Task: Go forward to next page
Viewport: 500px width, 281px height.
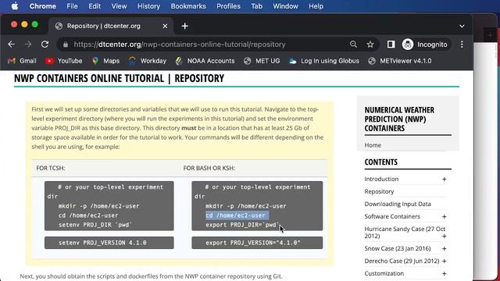Action: 28,44
